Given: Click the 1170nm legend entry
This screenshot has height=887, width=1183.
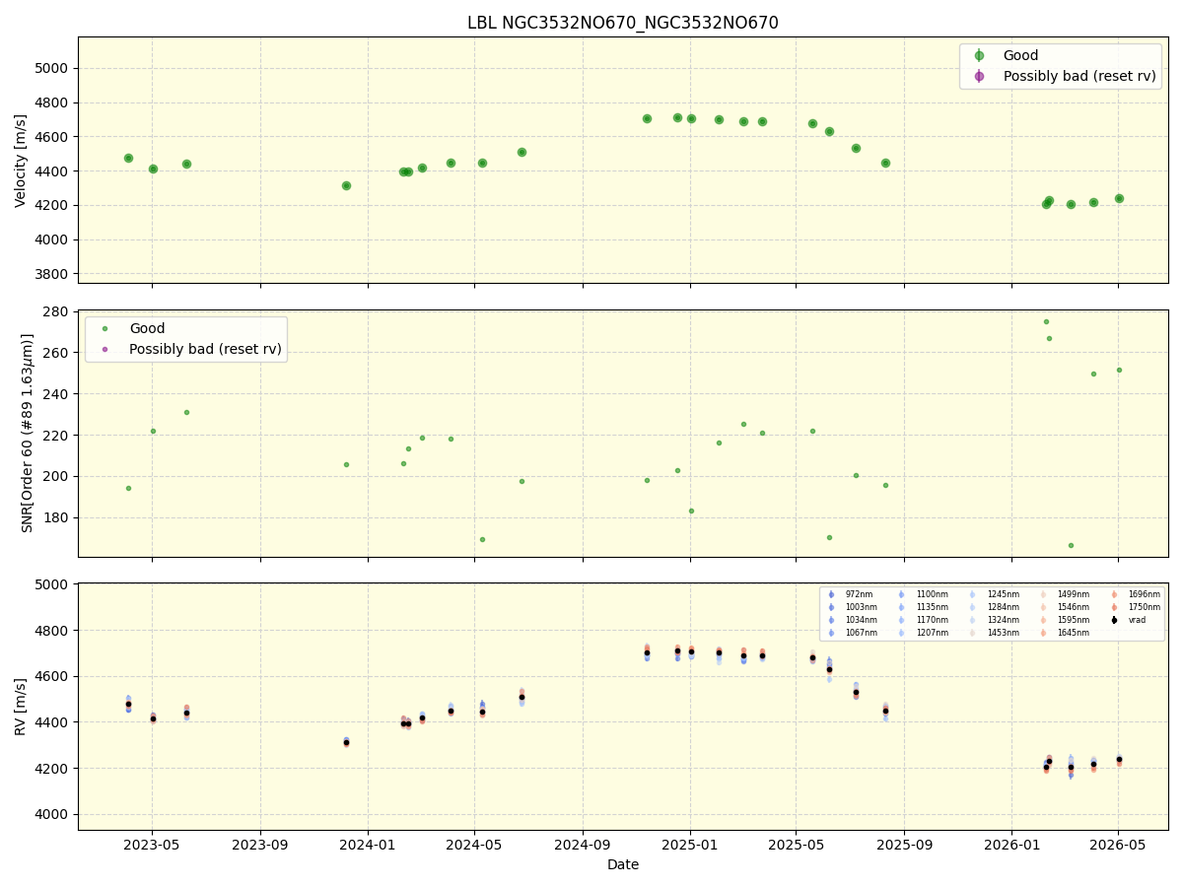Looking at the screenshot, I should tap(922, 620).
